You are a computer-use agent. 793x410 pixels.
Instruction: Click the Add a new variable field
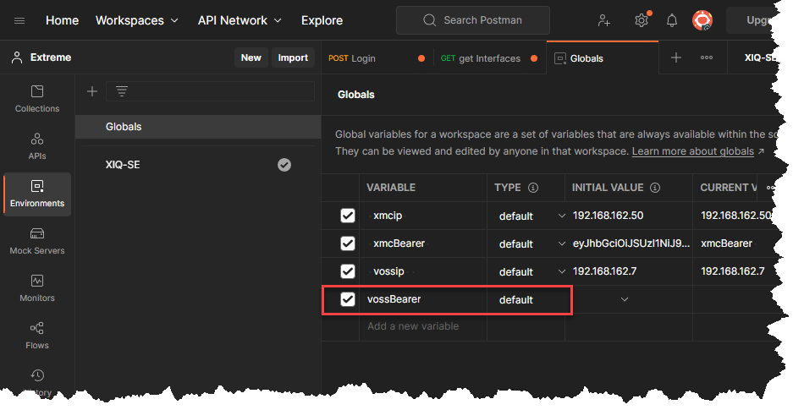coord(423,326)
